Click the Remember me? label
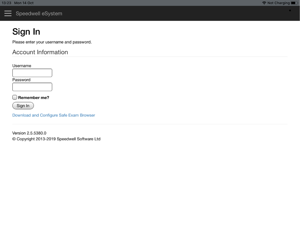Screen dimensions: 300x225 (34, 97)
